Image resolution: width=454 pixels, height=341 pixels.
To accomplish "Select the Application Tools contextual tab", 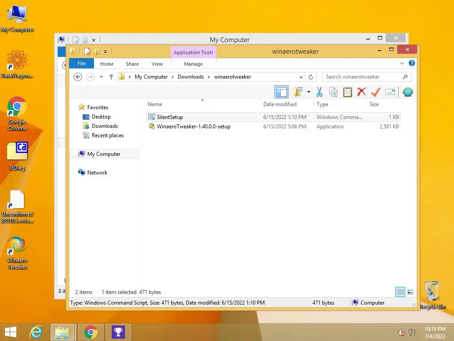I will (193, 52).
